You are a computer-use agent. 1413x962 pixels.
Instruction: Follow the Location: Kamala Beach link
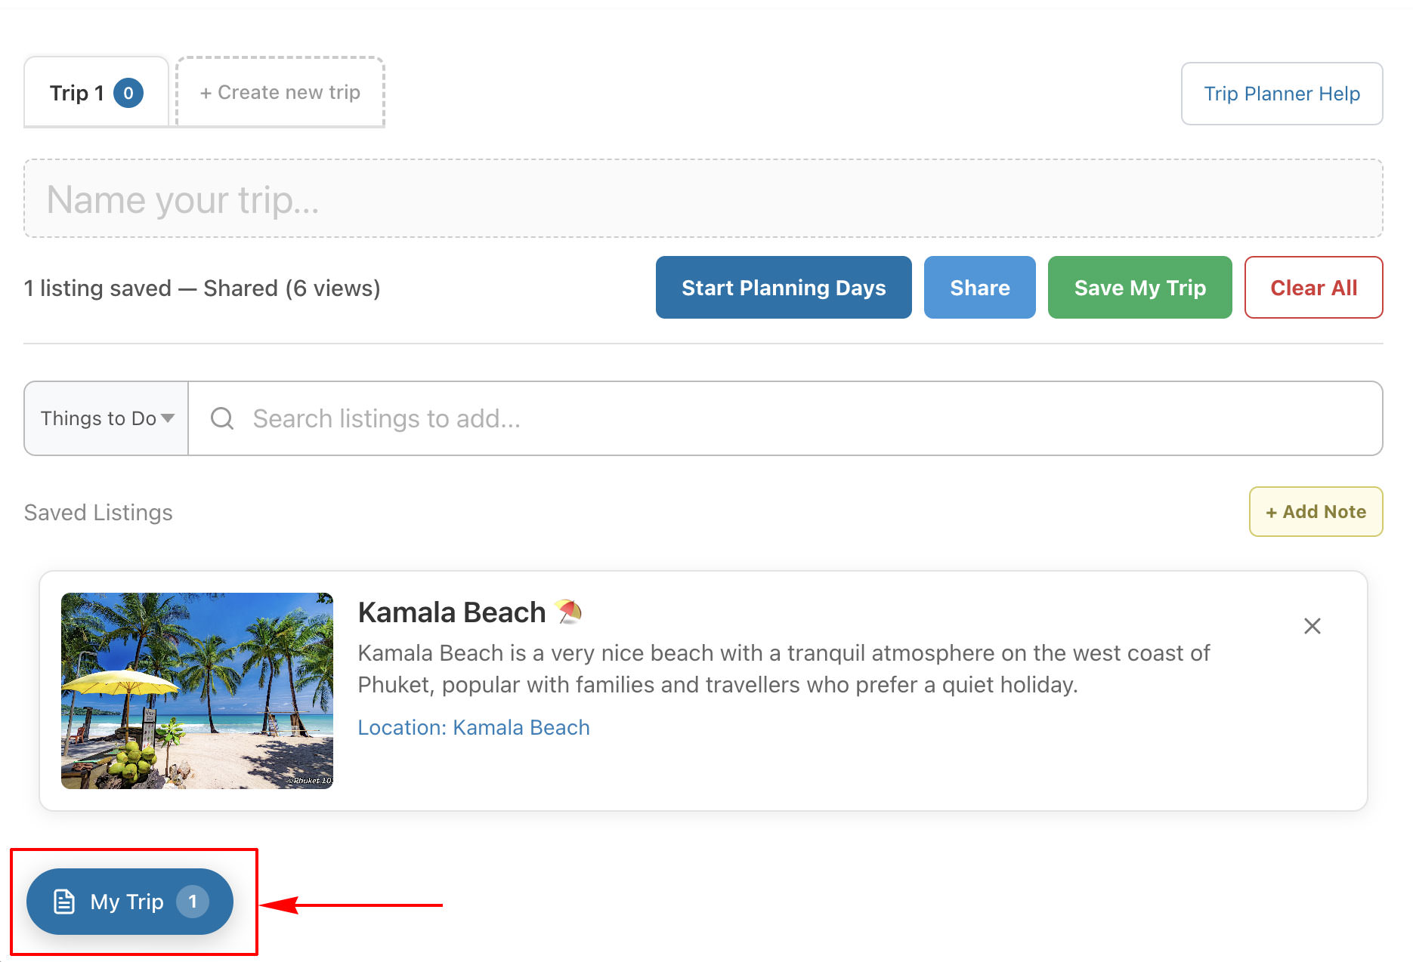point(474,727)
